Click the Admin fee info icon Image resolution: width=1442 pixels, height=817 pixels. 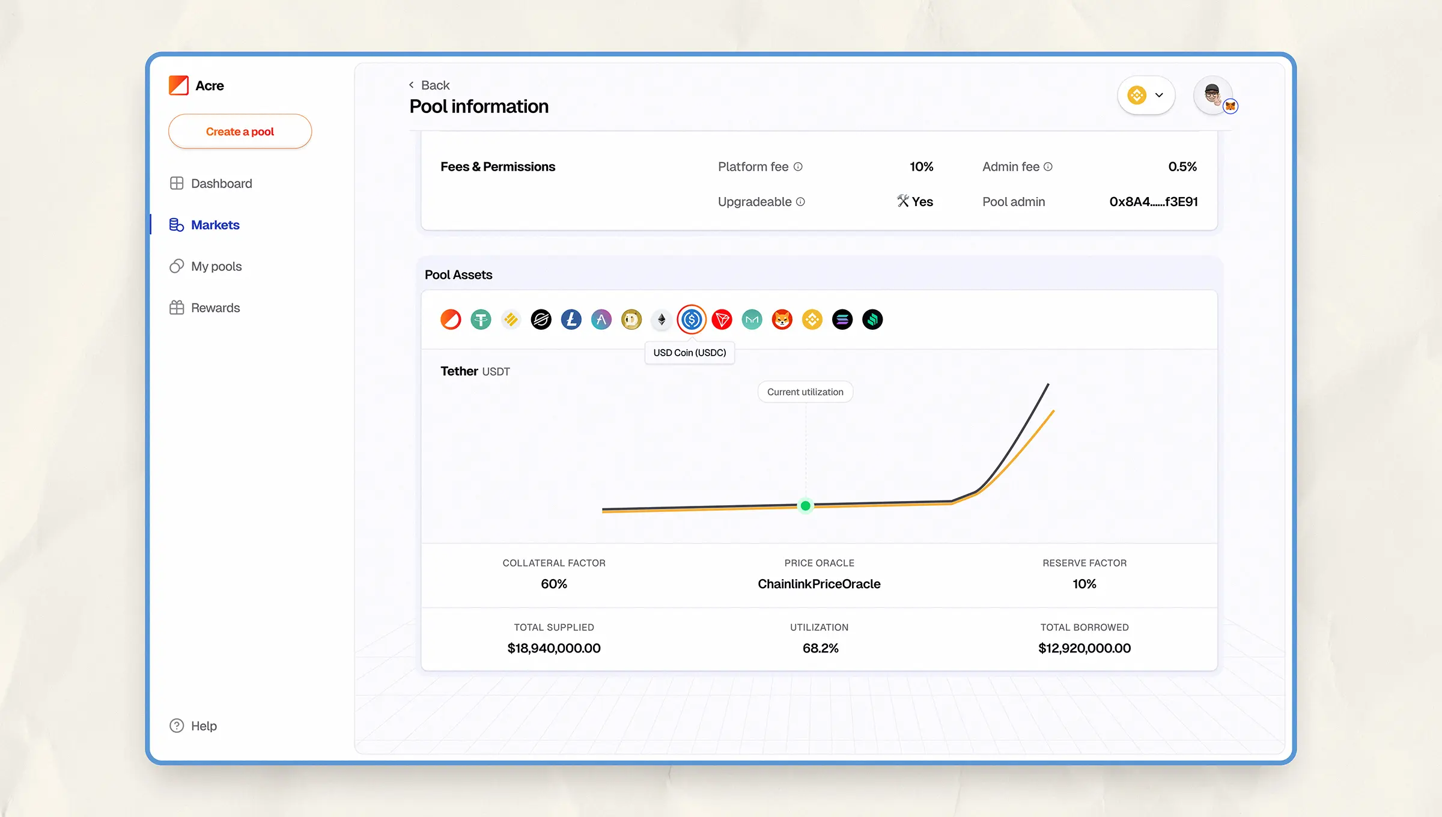1048,167
